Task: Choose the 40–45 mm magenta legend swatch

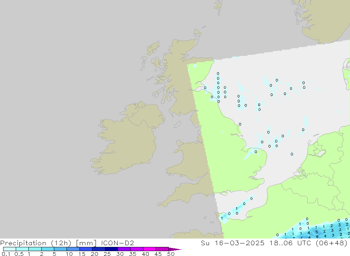Action: tap(149, 249)
